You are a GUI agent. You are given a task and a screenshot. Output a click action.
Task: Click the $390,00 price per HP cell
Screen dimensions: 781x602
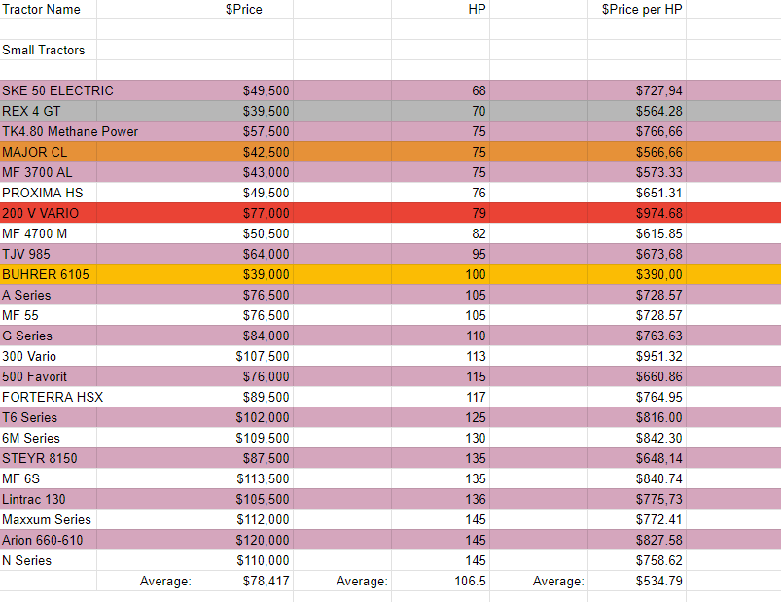pyautogui.click(x=637, y=274)
